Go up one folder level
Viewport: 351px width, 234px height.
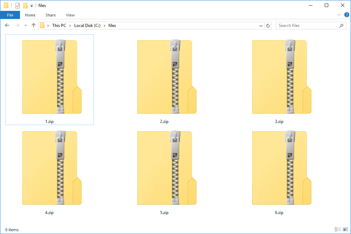[33, 25]
